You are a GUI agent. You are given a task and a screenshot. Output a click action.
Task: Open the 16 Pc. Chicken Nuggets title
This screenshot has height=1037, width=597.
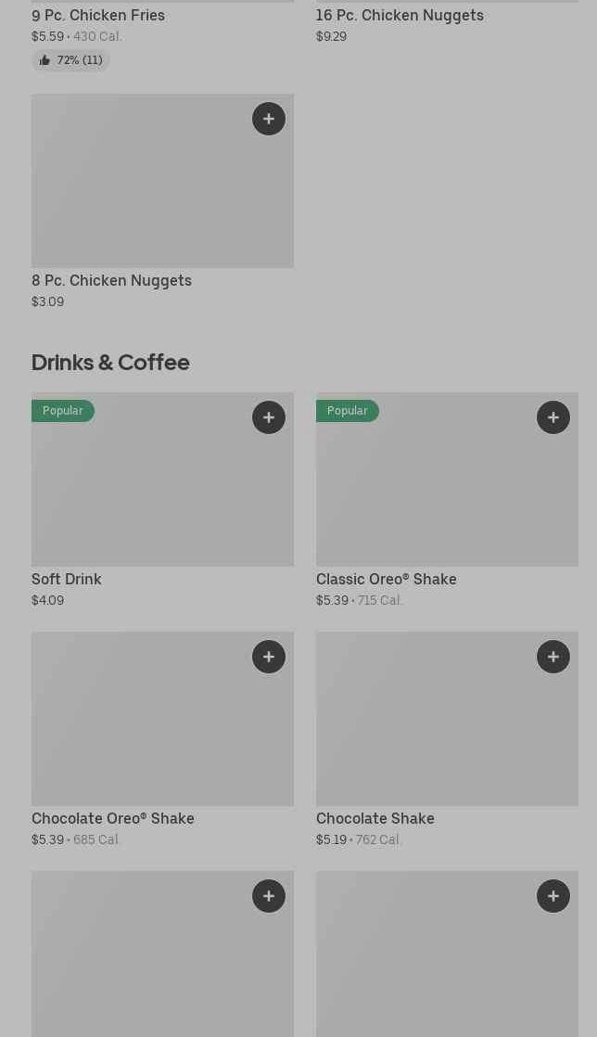click(x=400, y=15)
